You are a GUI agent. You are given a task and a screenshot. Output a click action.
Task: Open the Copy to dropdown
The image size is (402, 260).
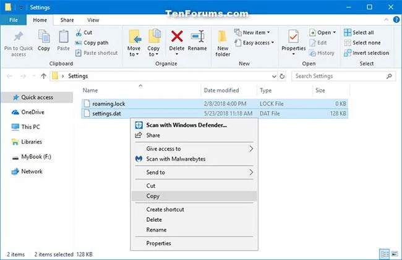click(153, 43)
